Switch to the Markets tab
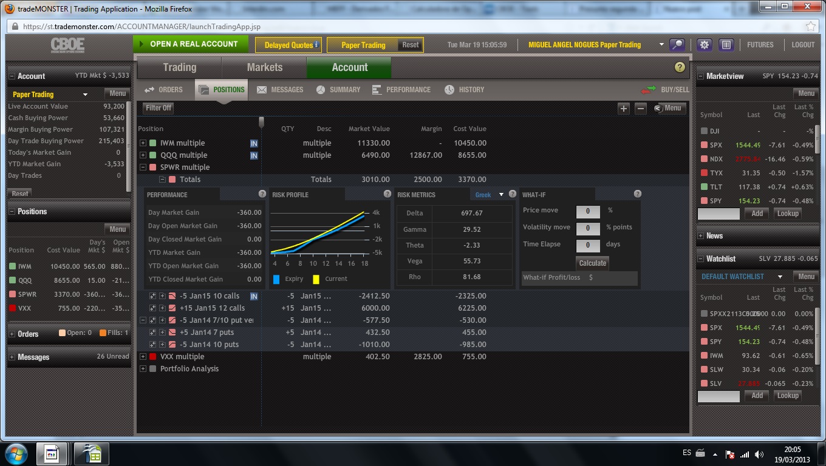Screen dimensions: 826x466 point(264,68)
